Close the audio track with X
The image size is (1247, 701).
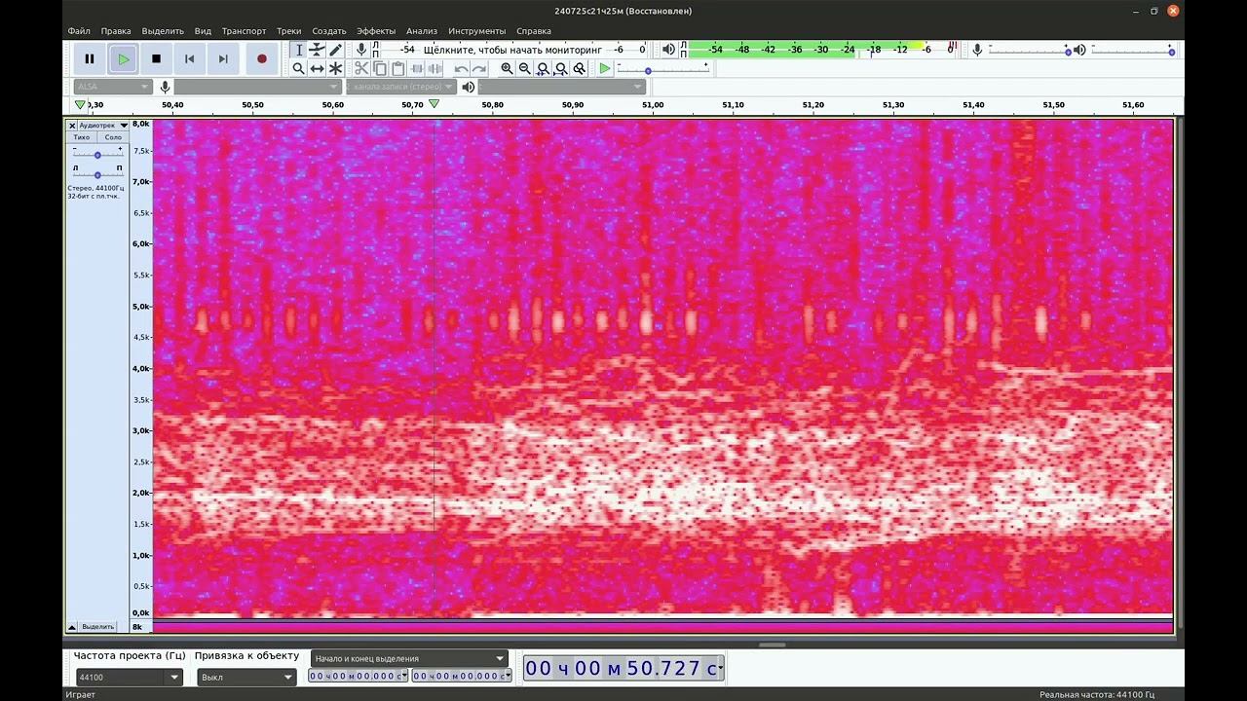point(72,126)
